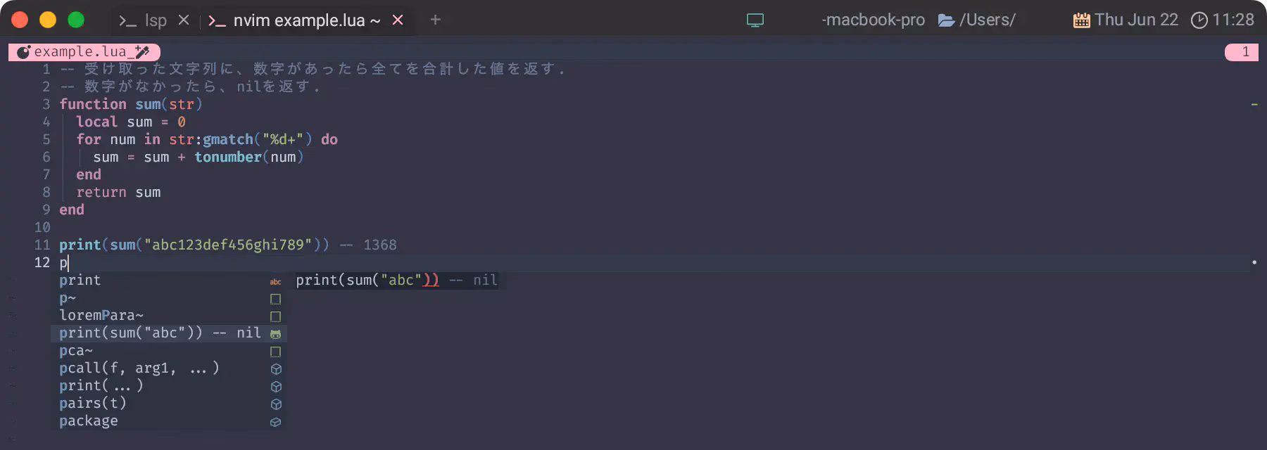This screenshot has height=450, width=1267.
Task: Click the folder icon beside /Users/
Action: click(x=946, y=20)
